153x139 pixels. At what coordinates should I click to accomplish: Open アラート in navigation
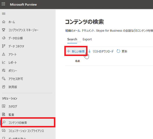[x=12, y=55]
